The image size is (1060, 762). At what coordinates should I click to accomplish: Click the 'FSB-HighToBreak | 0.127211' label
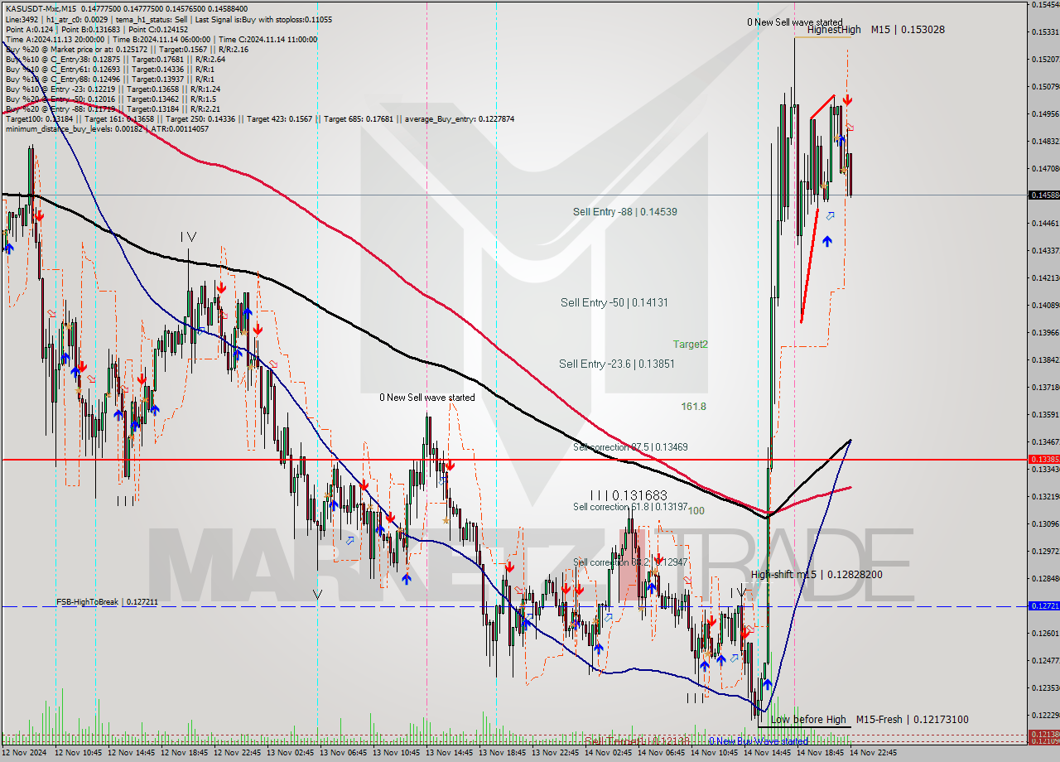click(107, 602)
